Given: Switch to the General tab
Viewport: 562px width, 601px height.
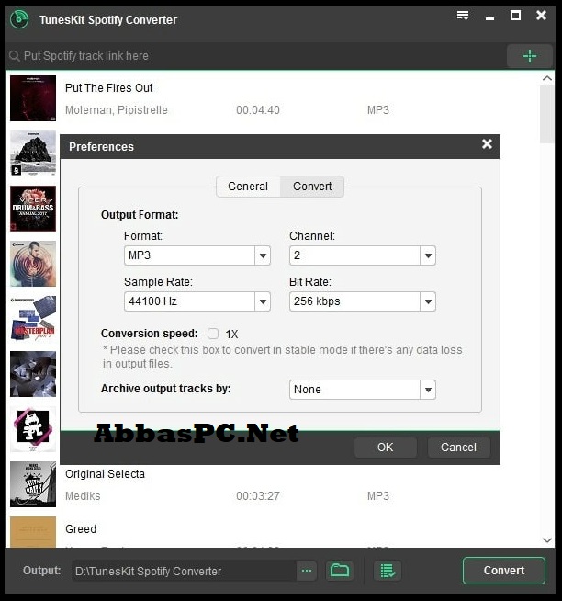Looking at the screenshot, I should [248, 187].
